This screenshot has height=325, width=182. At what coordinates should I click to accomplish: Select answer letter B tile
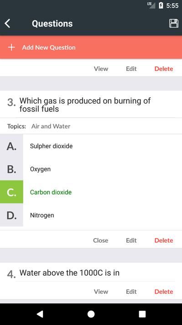(x=11, y=169)
